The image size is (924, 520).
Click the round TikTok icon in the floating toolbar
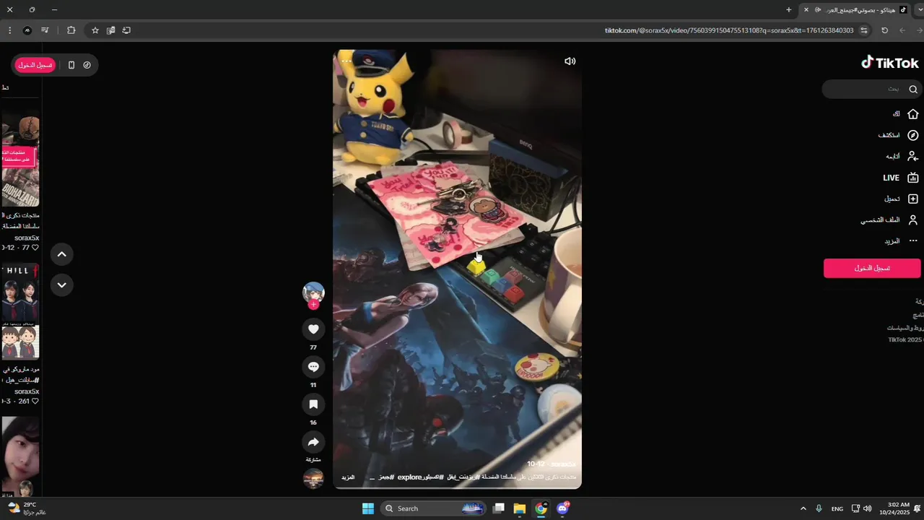coord(87,65)
